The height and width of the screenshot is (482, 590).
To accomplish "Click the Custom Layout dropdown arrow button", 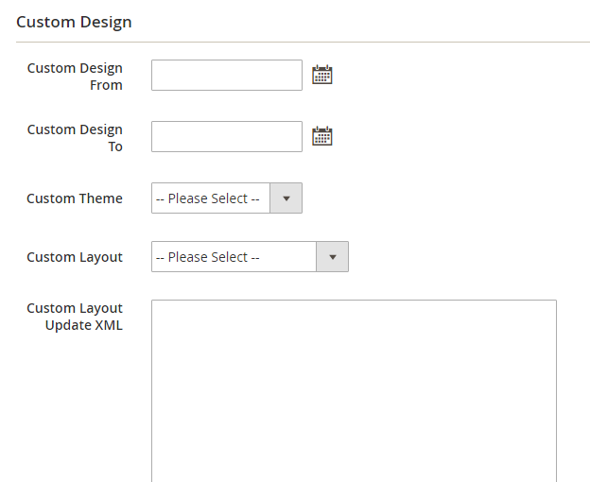I will coord(332,257).
